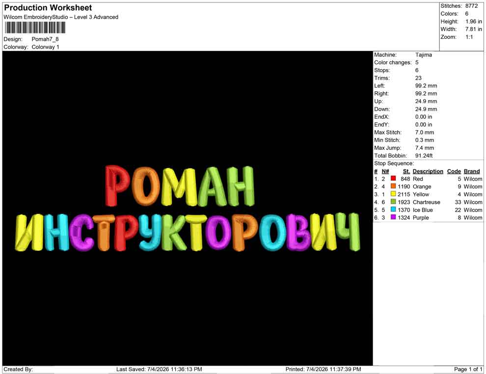Click the code '33' in Chartreuse row
Image resolution: width=486 pixels, height=374 pixels.
(x=458, y=202)
